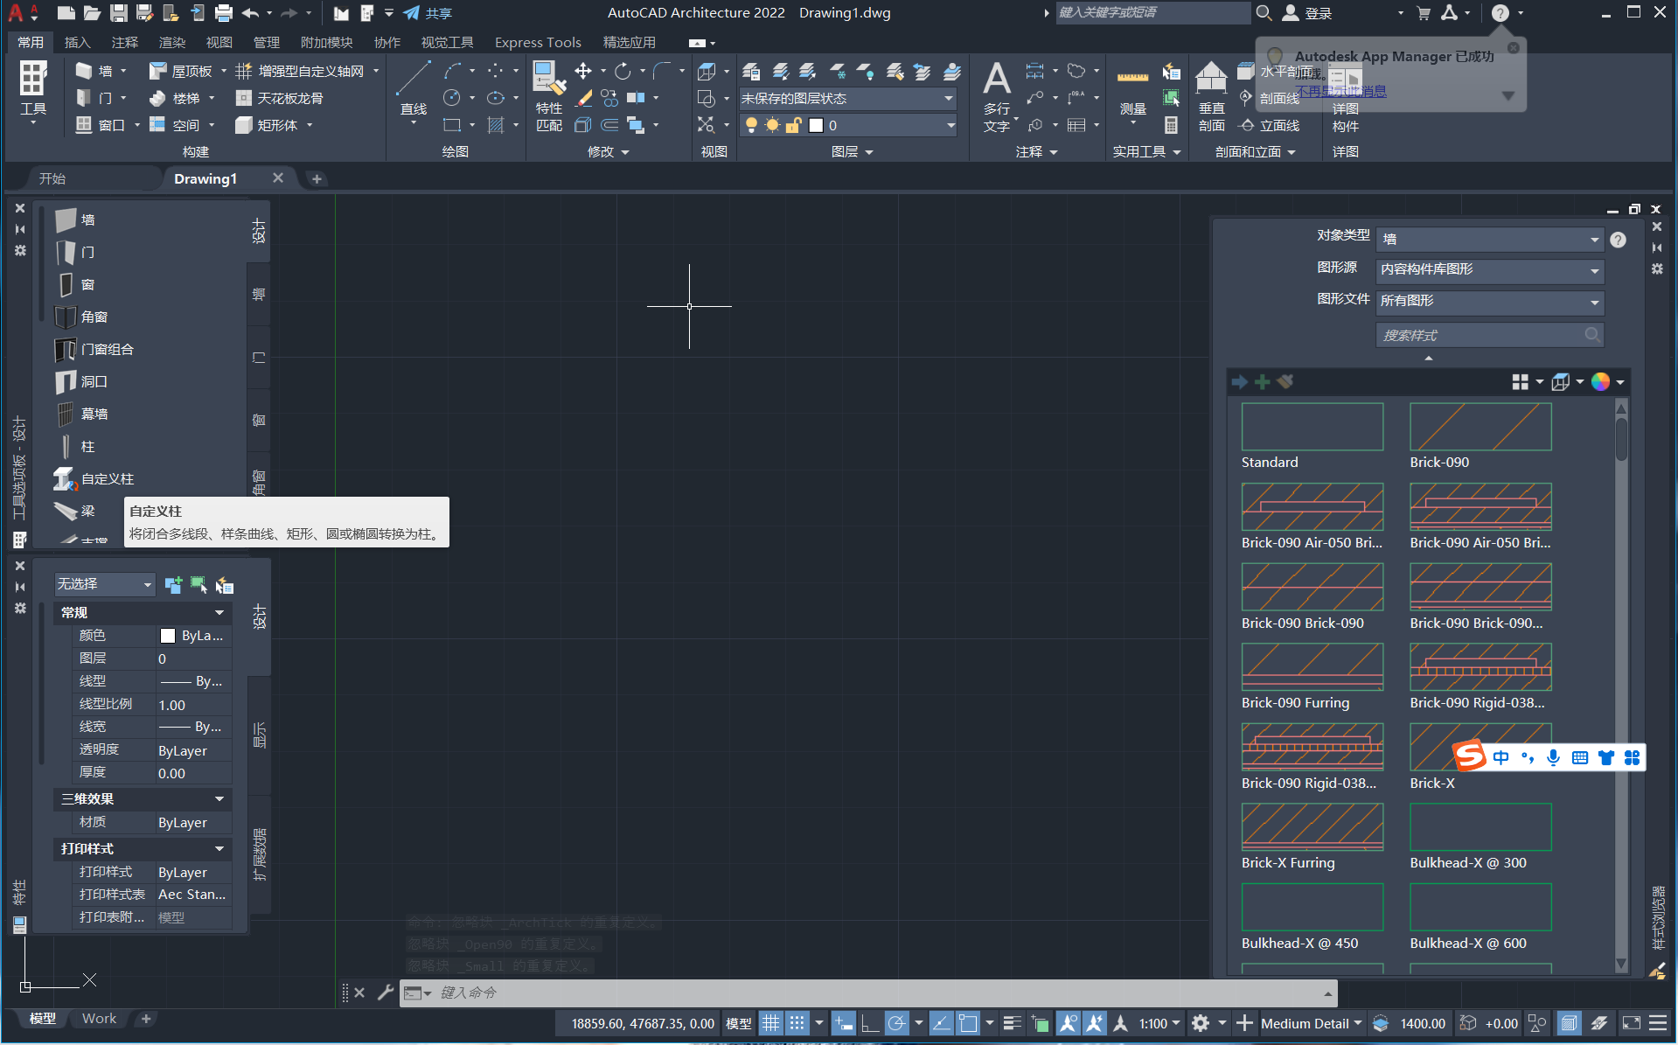Screen dimensions: 1678x1045
Task: Click the 垂直剖面 vertical section tool
Action: (1211, 94)
